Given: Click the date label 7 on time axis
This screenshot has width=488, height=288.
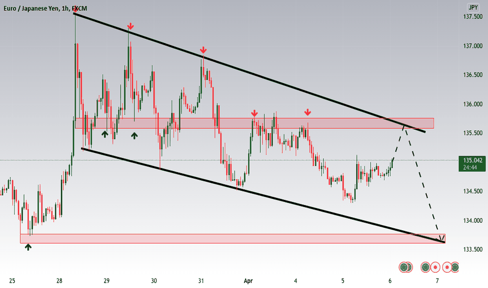Looking at the screenshot, I should pos(437,281).
